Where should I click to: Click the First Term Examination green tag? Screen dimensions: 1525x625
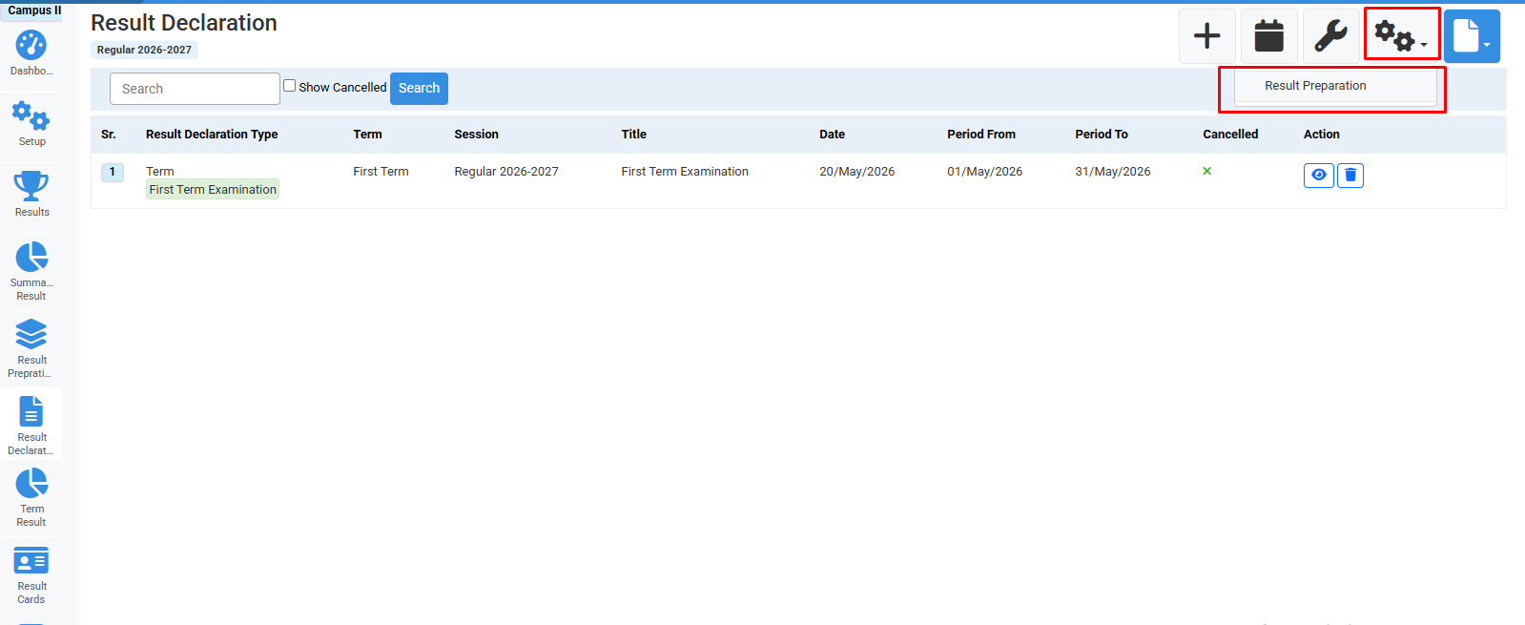(x=213, y=190)
